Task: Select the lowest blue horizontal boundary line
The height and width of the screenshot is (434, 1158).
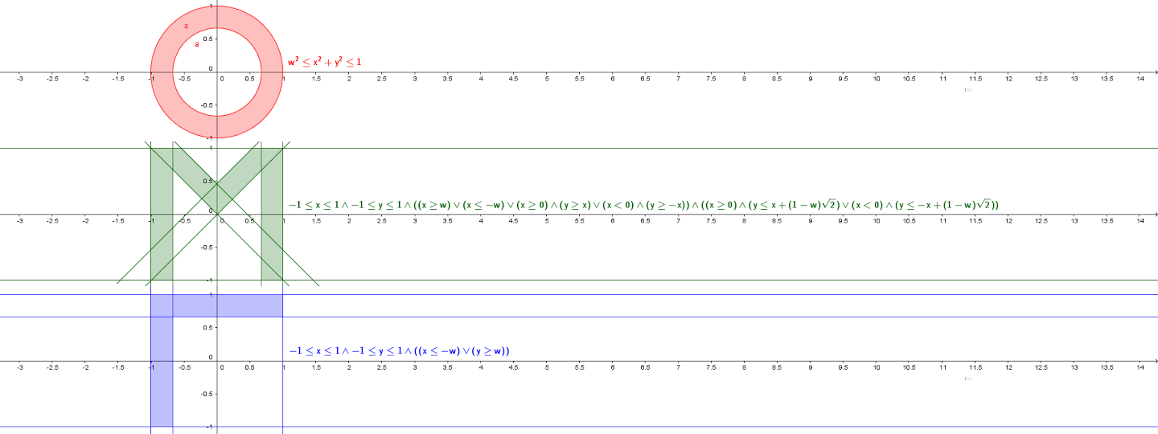Action: pyautogui.click(x=643, y=427)
